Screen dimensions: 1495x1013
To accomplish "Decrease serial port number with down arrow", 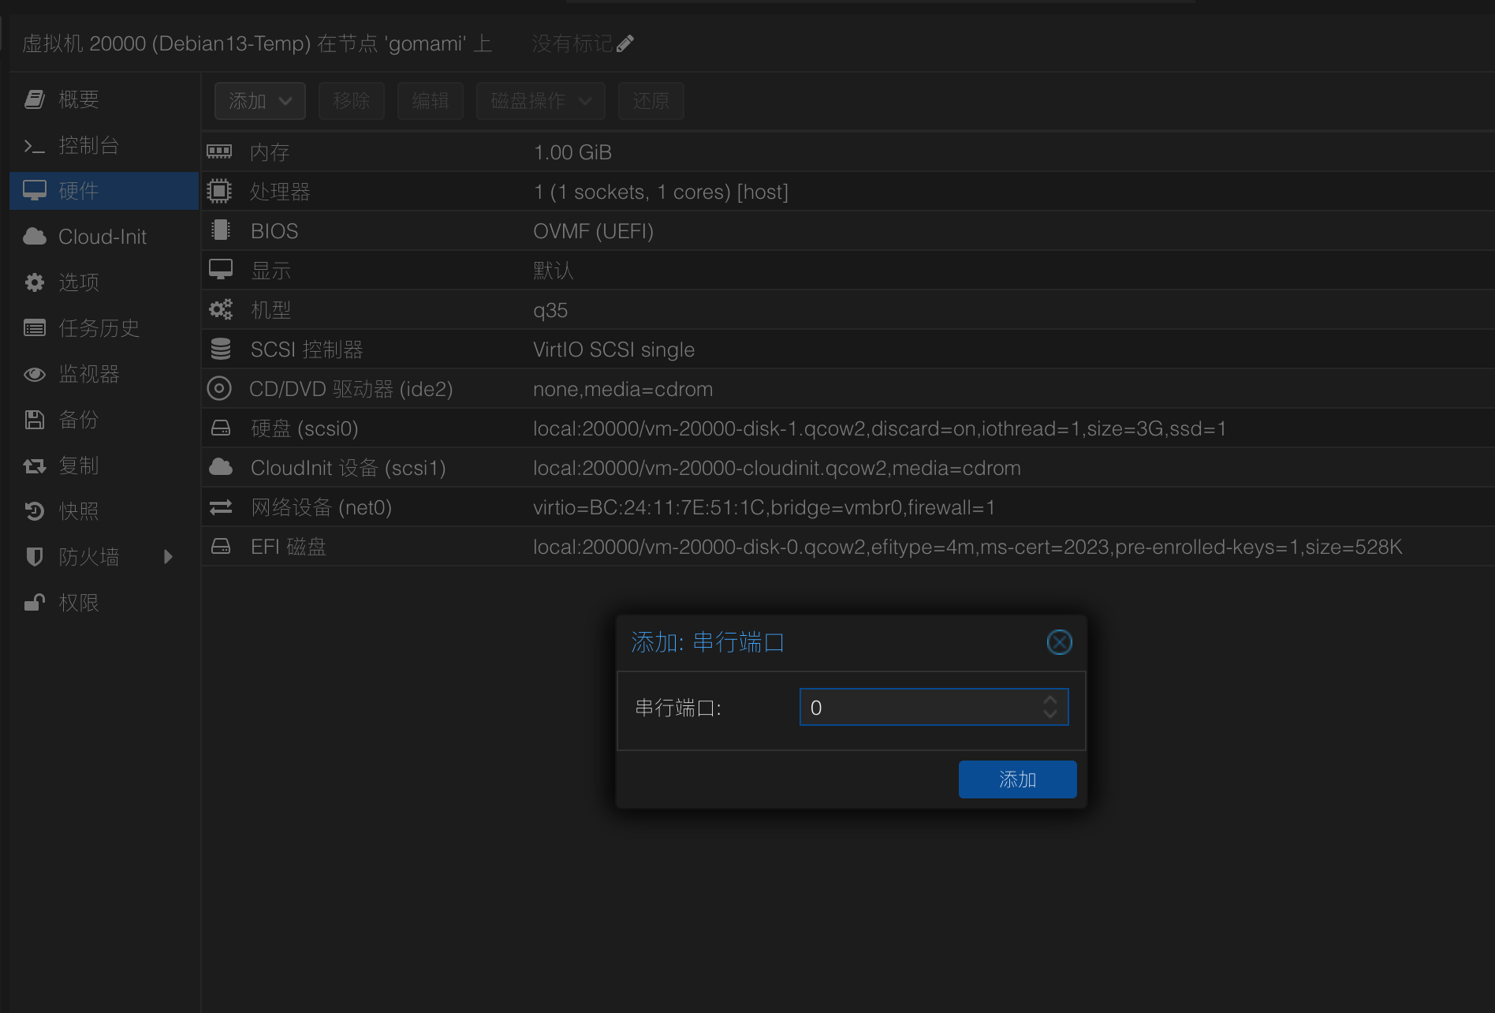I will click(1049, 714).
